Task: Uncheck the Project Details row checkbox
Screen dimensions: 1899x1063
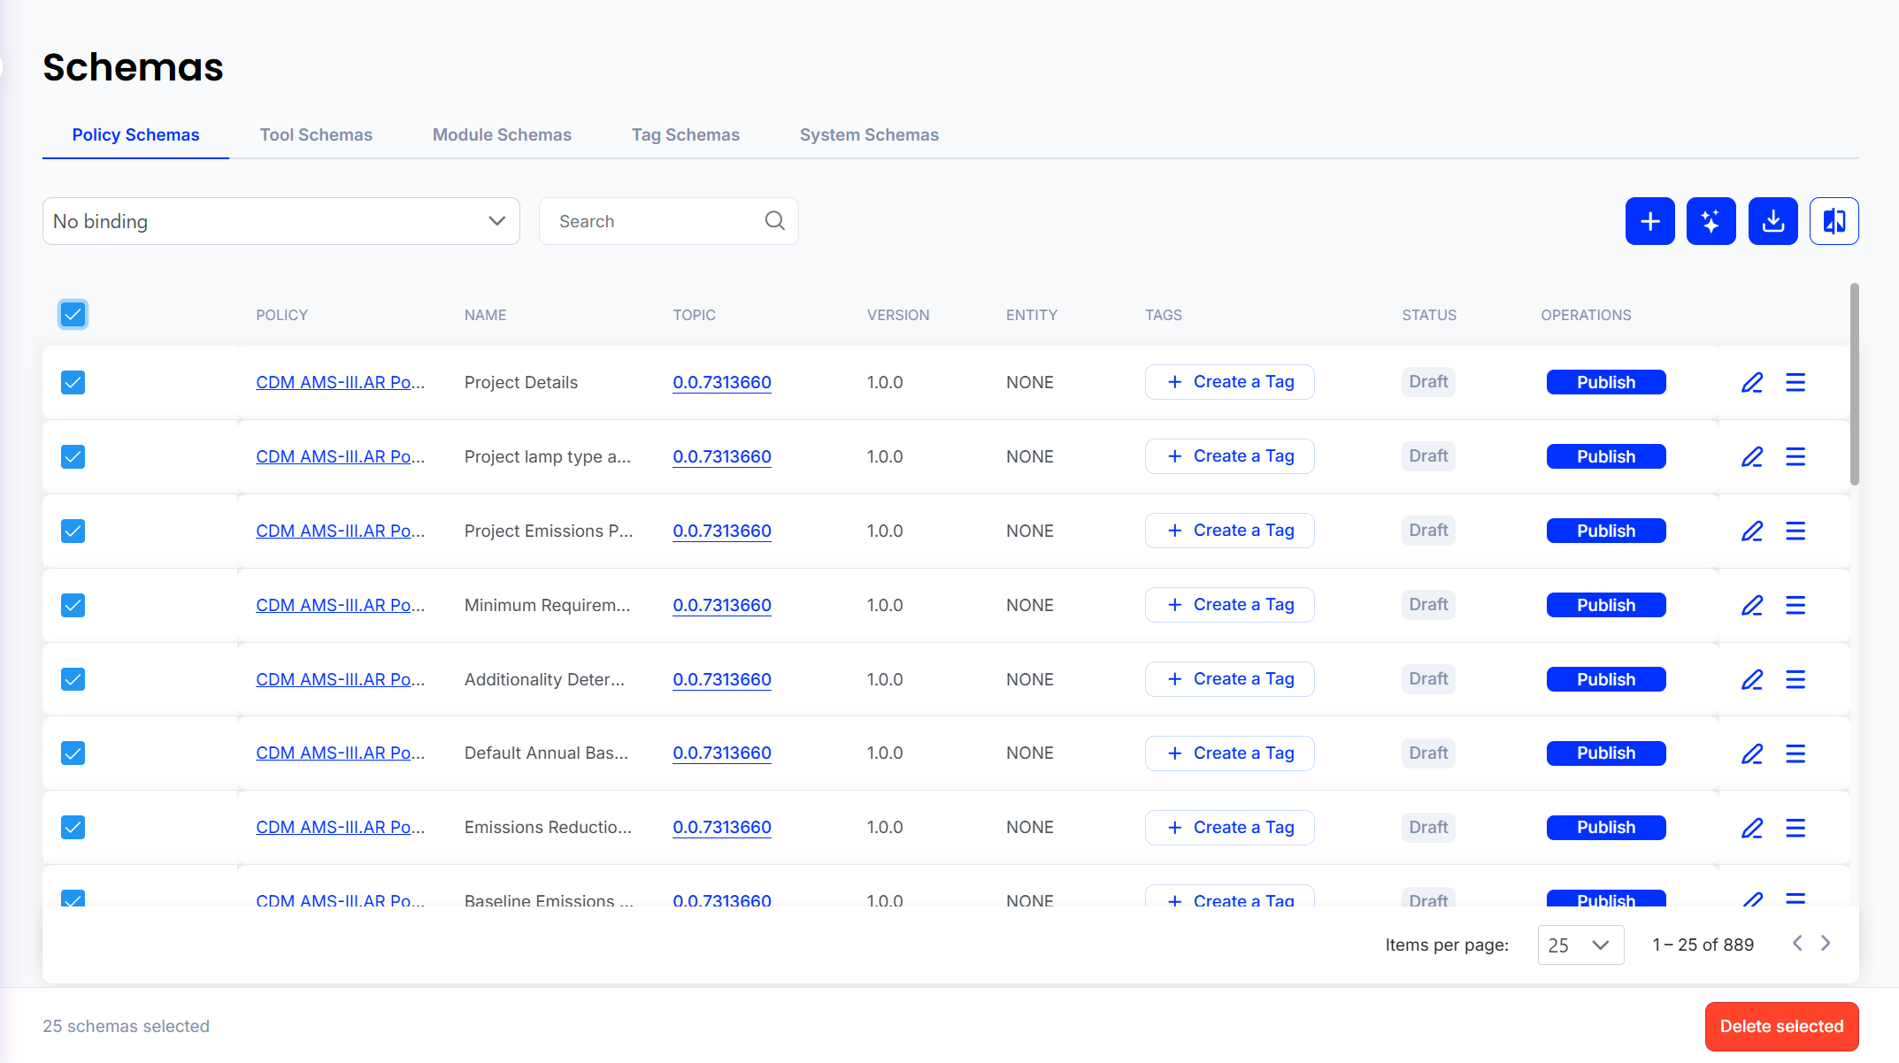Action: (73, 382)
